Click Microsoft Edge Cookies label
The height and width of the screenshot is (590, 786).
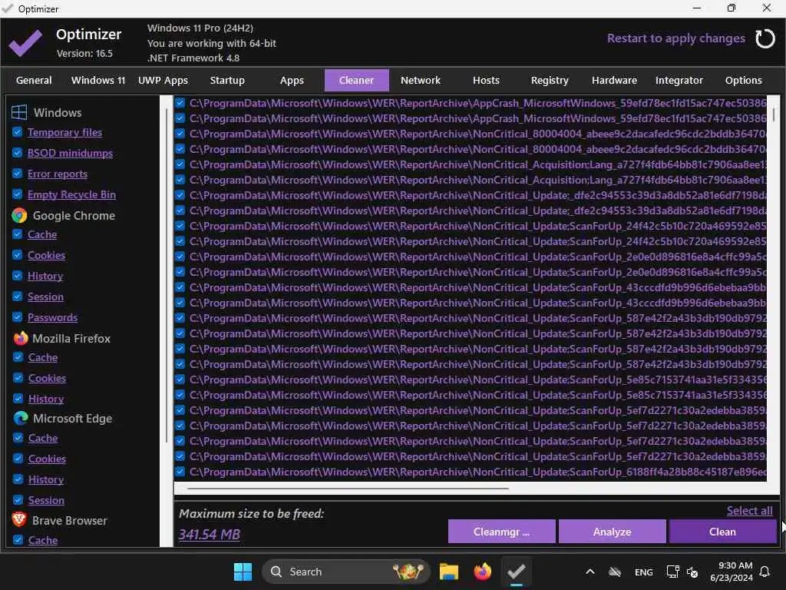click(47, 459)
